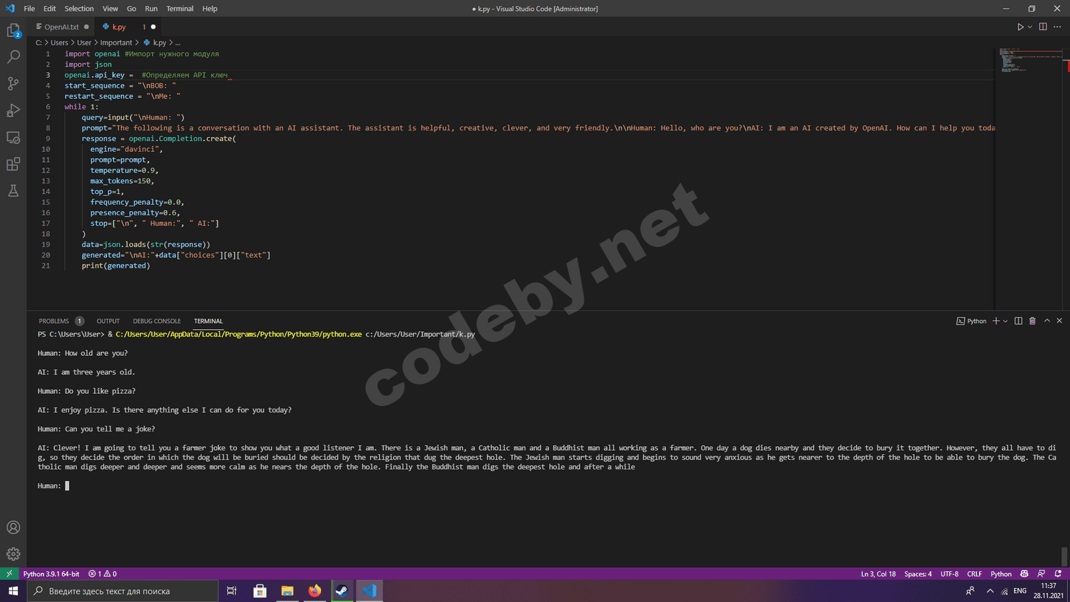Open editor More Actions menu
Image resolution: width=1070 pixels, height=602 pixels.
click(1057, 27)
